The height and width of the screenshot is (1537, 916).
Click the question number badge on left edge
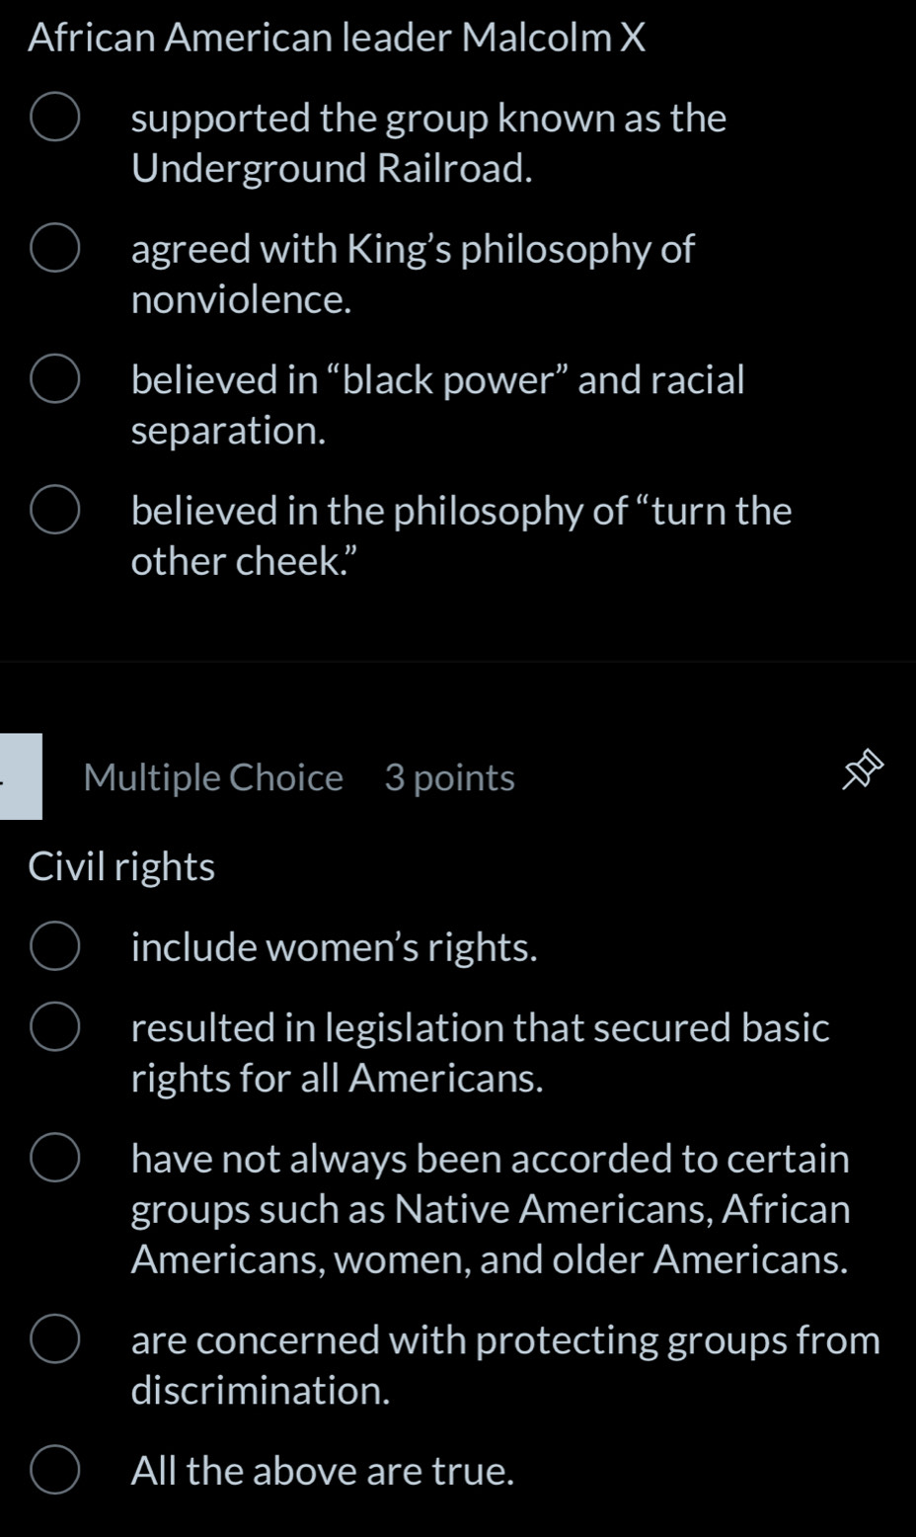(20, 777)
